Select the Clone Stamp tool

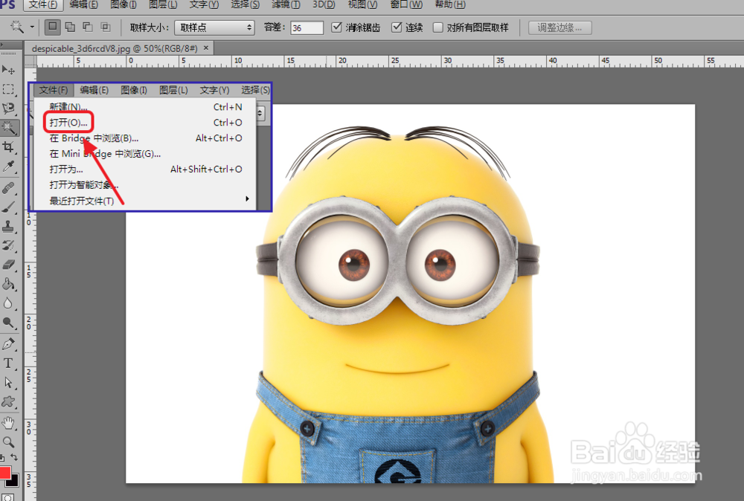(x=8, y=227)
